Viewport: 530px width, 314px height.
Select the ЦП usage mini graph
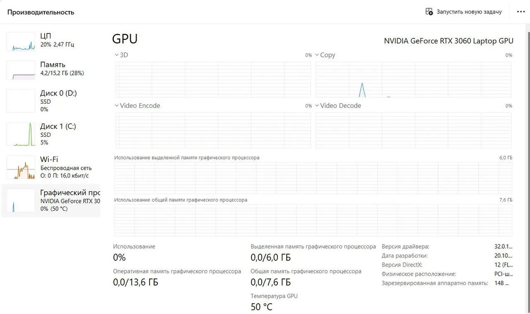pos(21,41)
